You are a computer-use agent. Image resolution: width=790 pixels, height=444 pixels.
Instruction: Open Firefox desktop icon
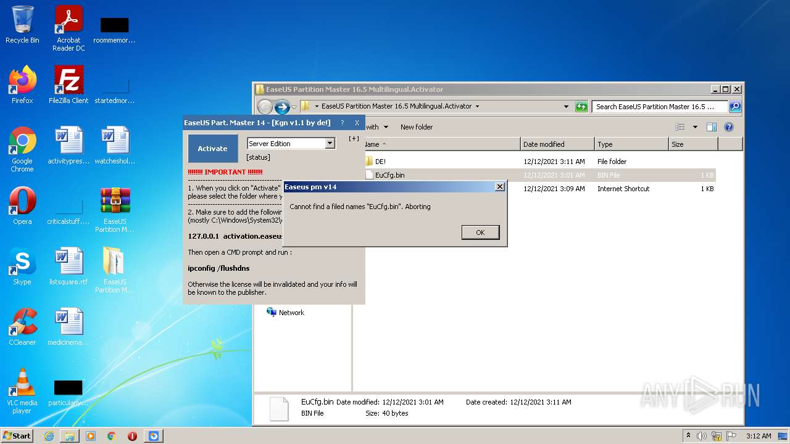[22, 85]
